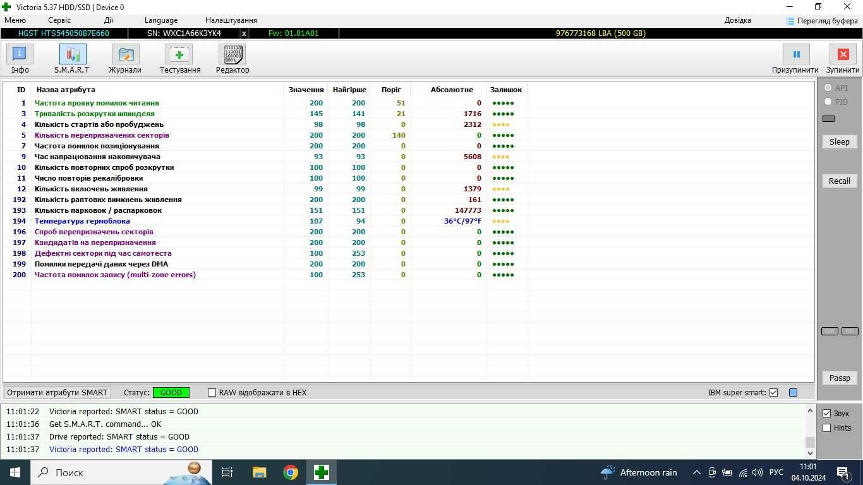
Task: Click the РУС language indicator
Action: point(776,472)
